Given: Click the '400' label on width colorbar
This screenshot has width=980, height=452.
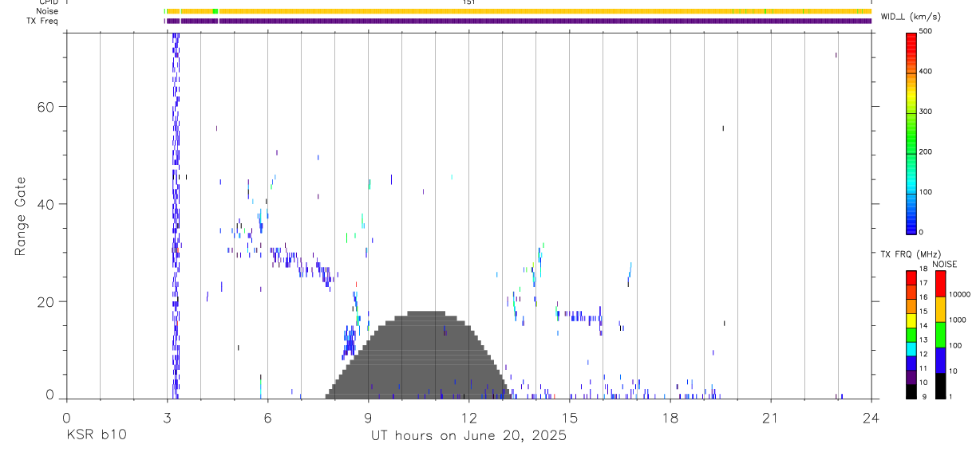Looking at the screenshot, I should [926, 72].
